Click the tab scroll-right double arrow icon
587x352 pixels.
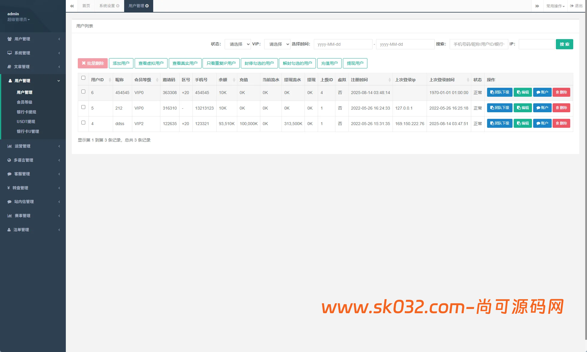pyautogui.click(x=537, y=6)
